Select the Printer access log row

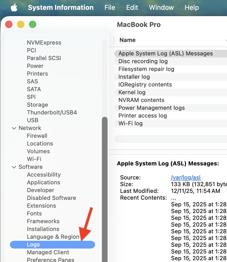[x=171, y=116]
